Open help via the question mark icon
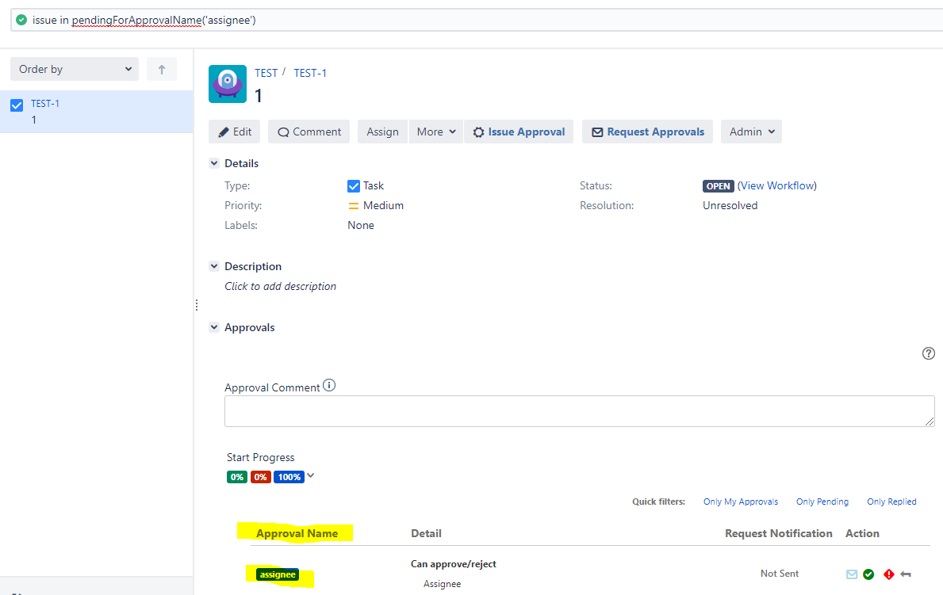Viewport: 943px width, 595px height. (929, 353)
